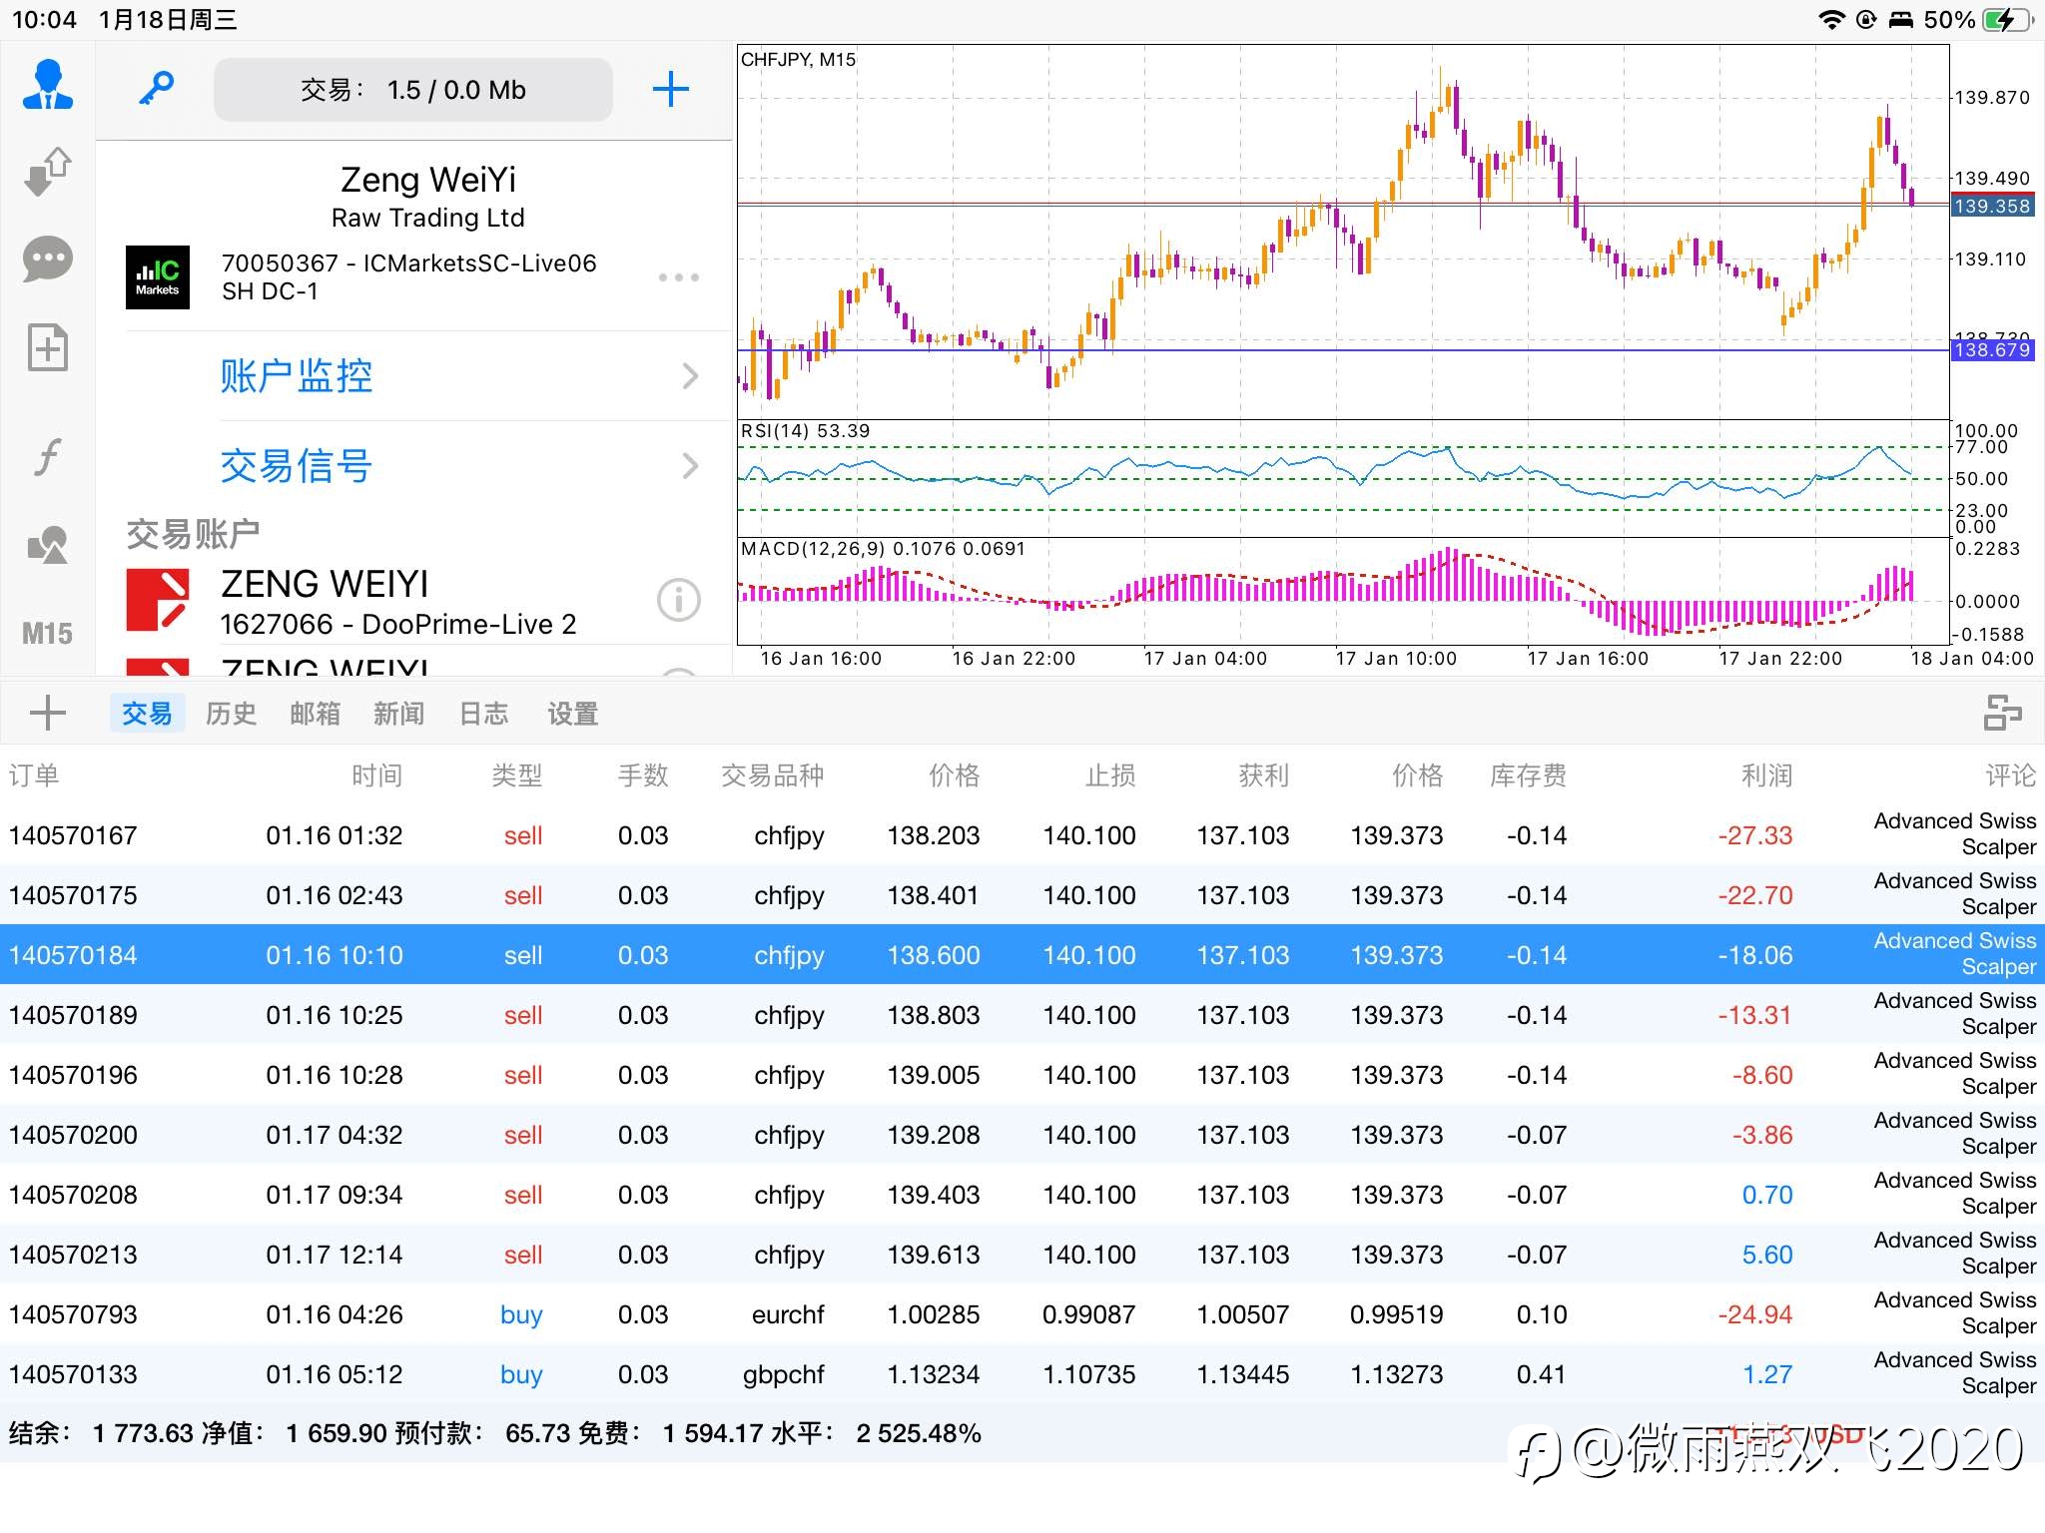Show info for DooPrime-Live 2 account
Viewport: 2045px width, 1533px height.
point(679,600)
